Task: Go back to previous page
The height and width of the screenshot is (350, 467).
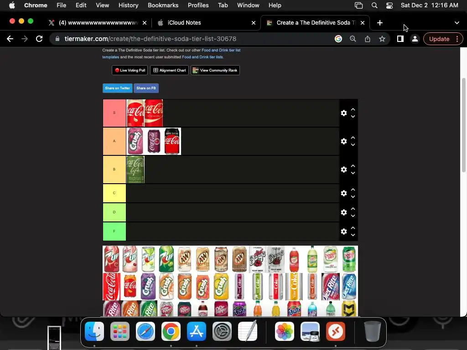Action: (x=10, y=39)
